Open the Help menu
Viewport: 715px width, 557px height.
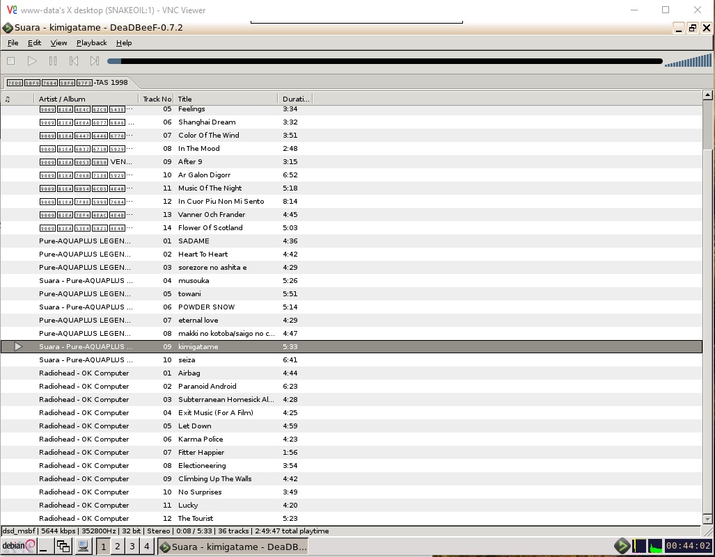(x=124, y=43)
